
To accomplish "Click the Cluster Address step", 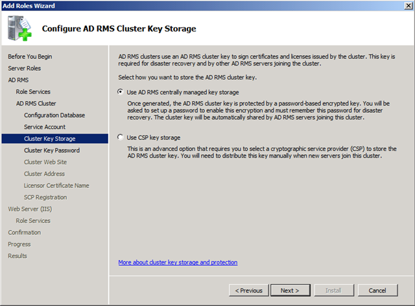I will tap(44, 174).
